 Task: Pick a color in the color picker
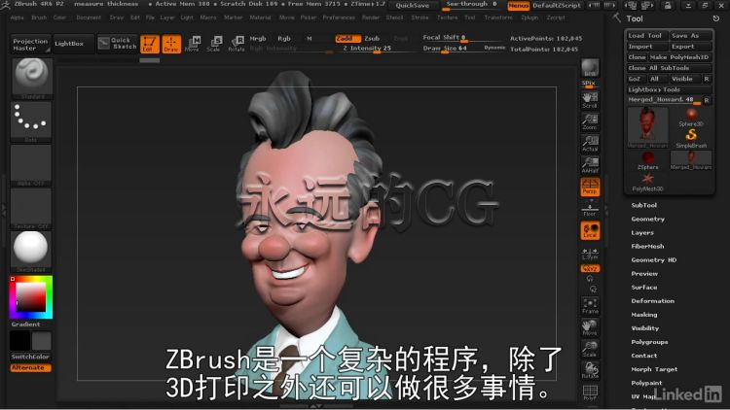coord(31,297)
